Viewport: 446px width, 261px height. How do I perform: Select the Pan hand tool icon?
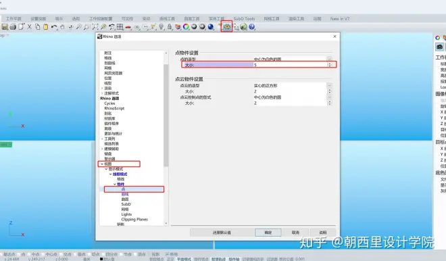(62, 27)
